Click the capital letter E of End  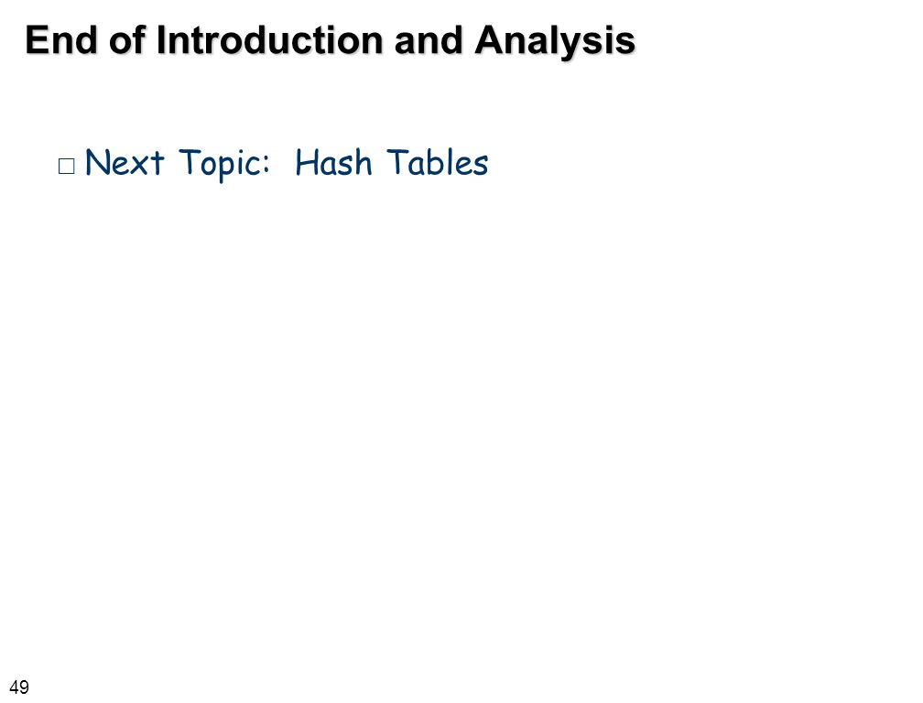click(37, 40)
